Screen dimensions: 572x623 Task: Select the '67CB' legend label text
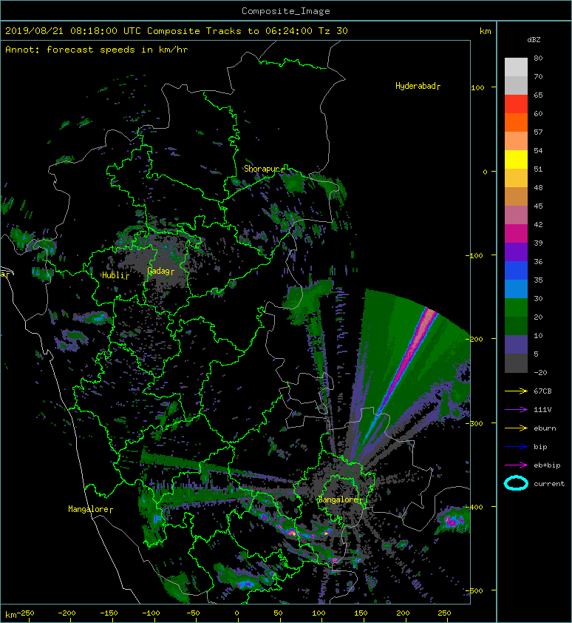point(542,391)
